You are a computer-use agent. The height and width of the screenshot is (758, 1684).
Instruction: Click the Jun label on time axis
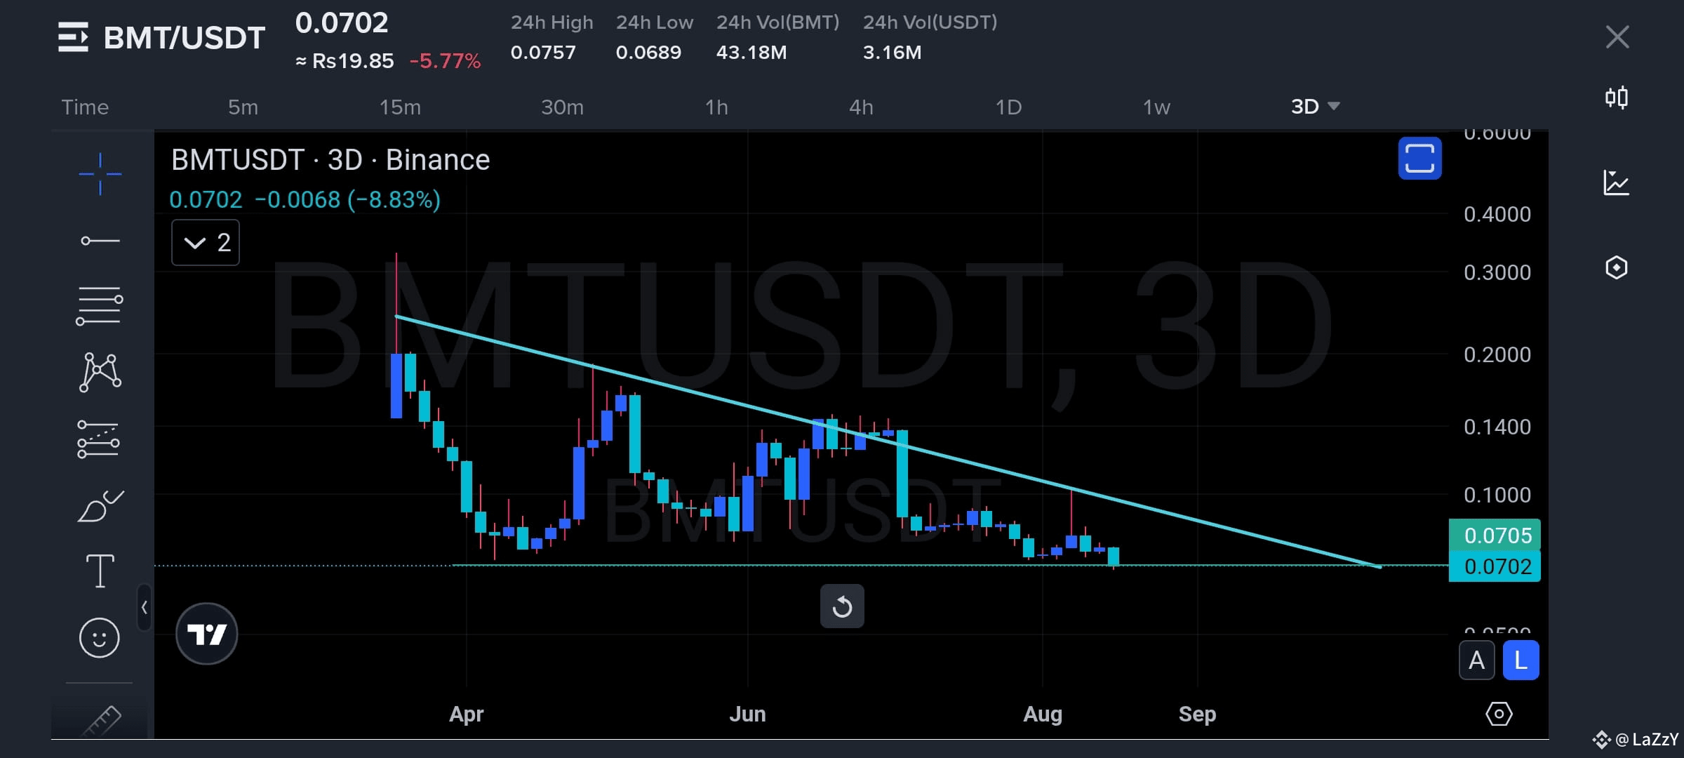(747, 714)
